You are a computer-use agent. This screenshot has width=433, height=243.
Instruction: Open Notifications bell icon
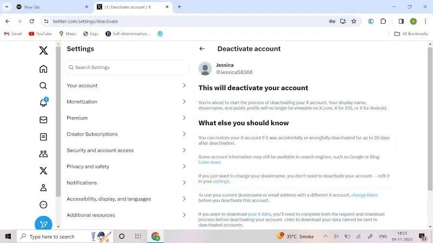[x=43, y=103]
